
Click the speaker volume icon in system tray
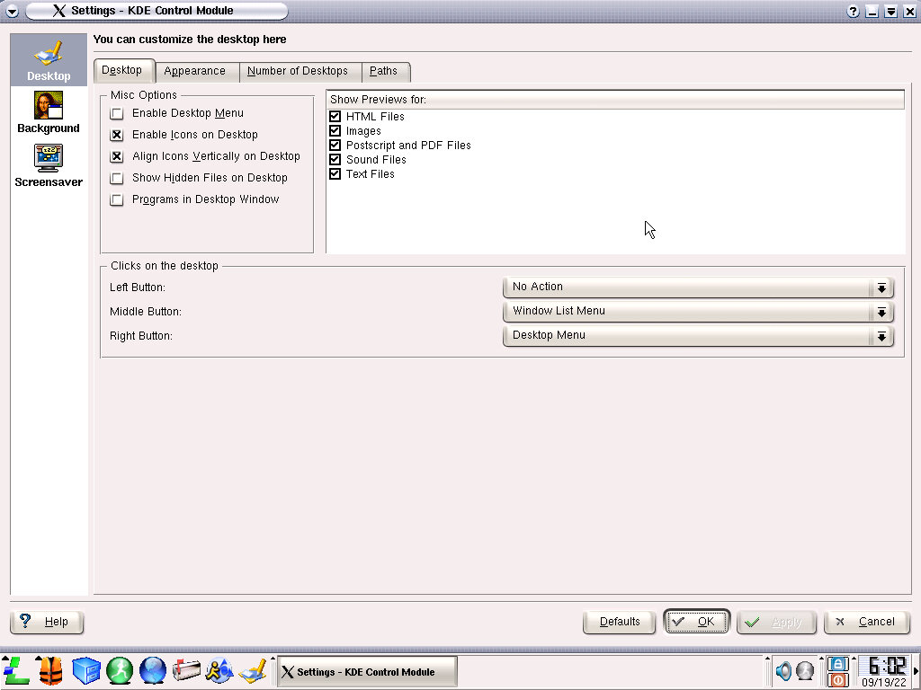tap(783, 671)
